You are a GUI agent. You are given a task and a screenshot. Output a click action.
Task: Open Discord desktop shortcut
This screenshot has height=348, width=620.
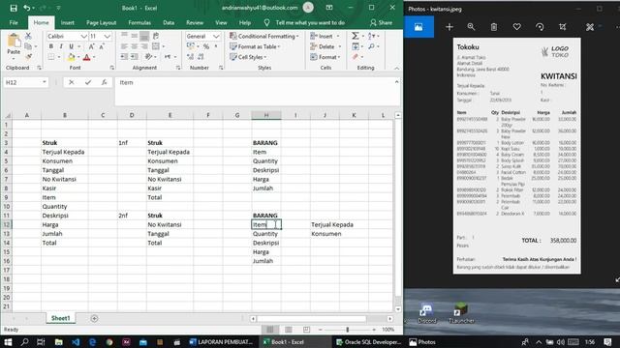pos(426,313)
